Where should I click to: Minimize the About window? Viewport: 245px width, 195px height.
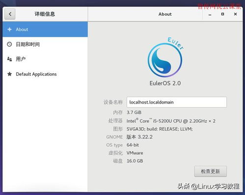point(210,14)
